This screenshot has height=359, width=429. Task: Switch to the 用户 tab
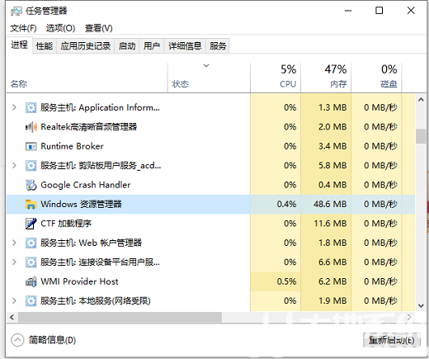(152, 46)
